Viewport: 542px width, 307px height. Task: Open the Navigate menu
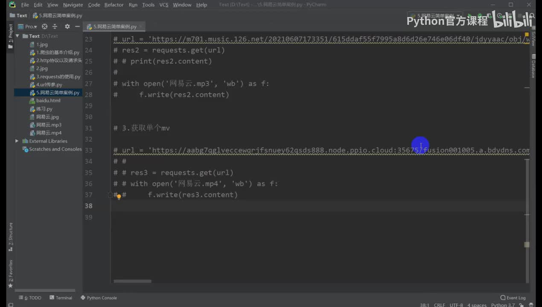(x=73, y=5)
